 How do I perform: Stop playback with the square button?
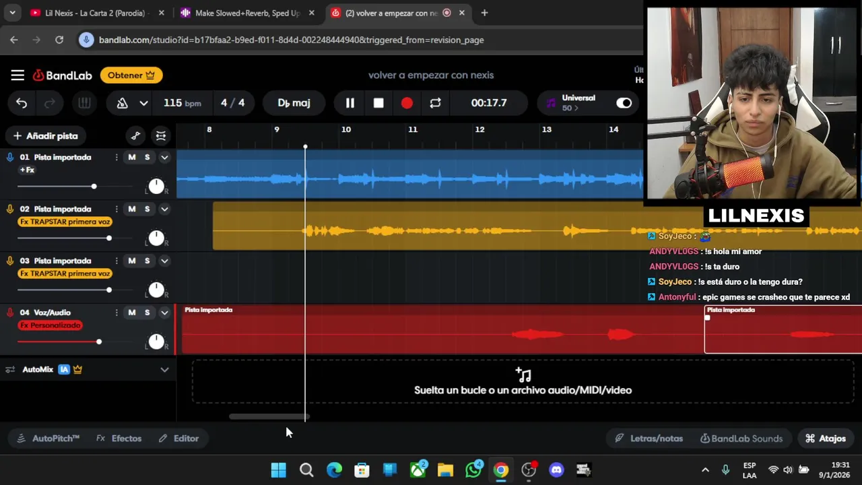(x=378, y=103)
